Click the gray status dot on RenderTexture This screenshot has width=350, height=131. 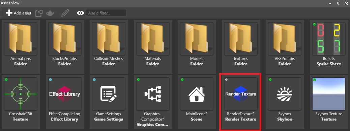[226, 80]
